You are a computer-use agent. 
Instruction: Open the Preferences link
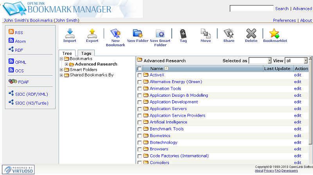pyautogui.click(x=284, y=20)
